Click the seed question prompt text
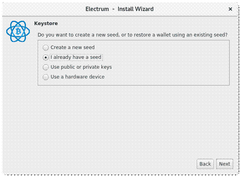Viewport: 241px width, 177px height. [133, 35]
